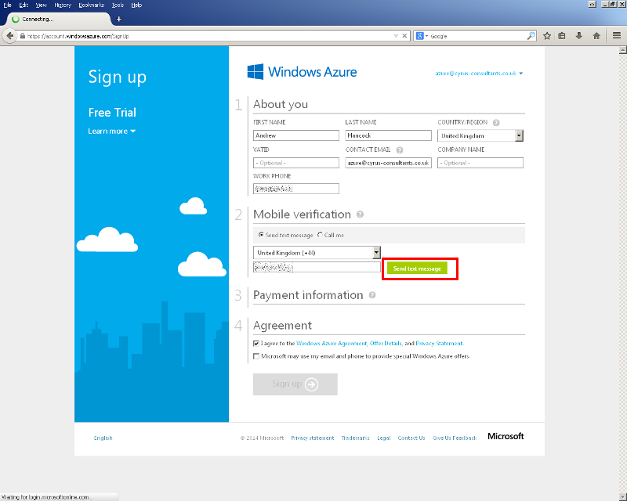Click the padlock icon in the address bar
This screenshot has width=627, height=501.
[23, 36]
